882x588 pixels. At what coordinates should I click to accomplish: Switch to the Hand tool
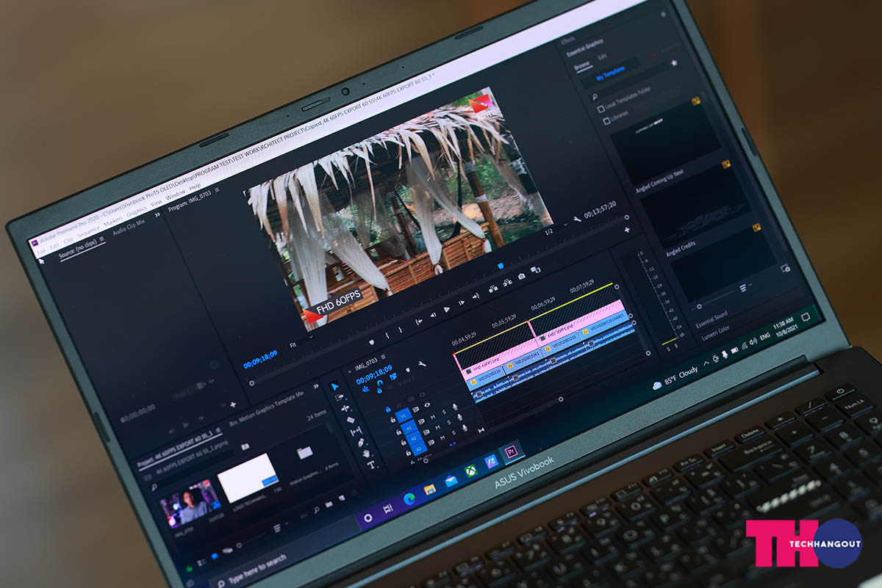point(365,454)
